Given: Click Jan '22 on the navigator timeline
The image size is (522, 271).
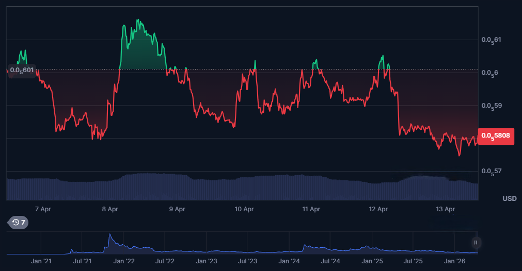Looking at the screenshot, I should [124, 262].
